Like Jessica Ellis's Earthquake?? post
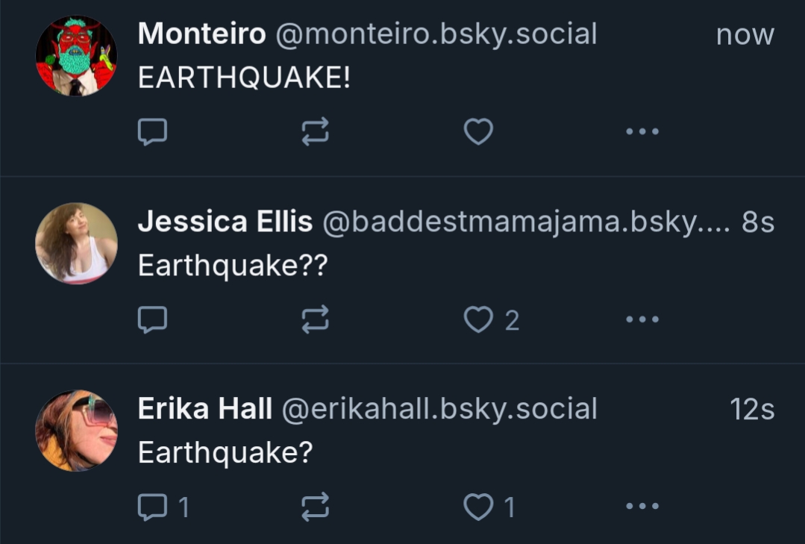The image size is (805, 544). tap(478, 320)
